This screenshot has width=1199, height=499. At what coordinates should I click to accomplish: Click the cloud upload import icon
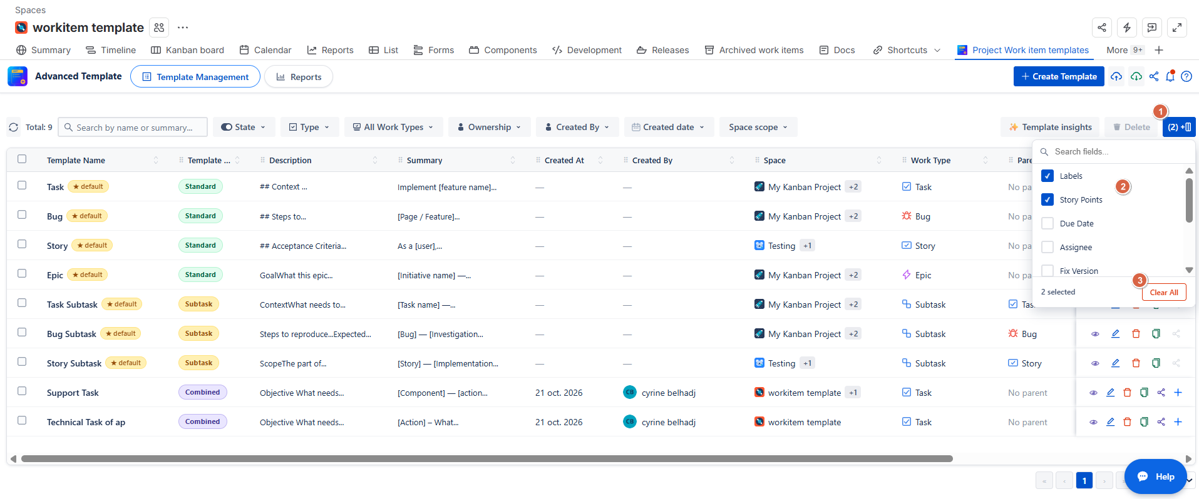point(1116,76)
